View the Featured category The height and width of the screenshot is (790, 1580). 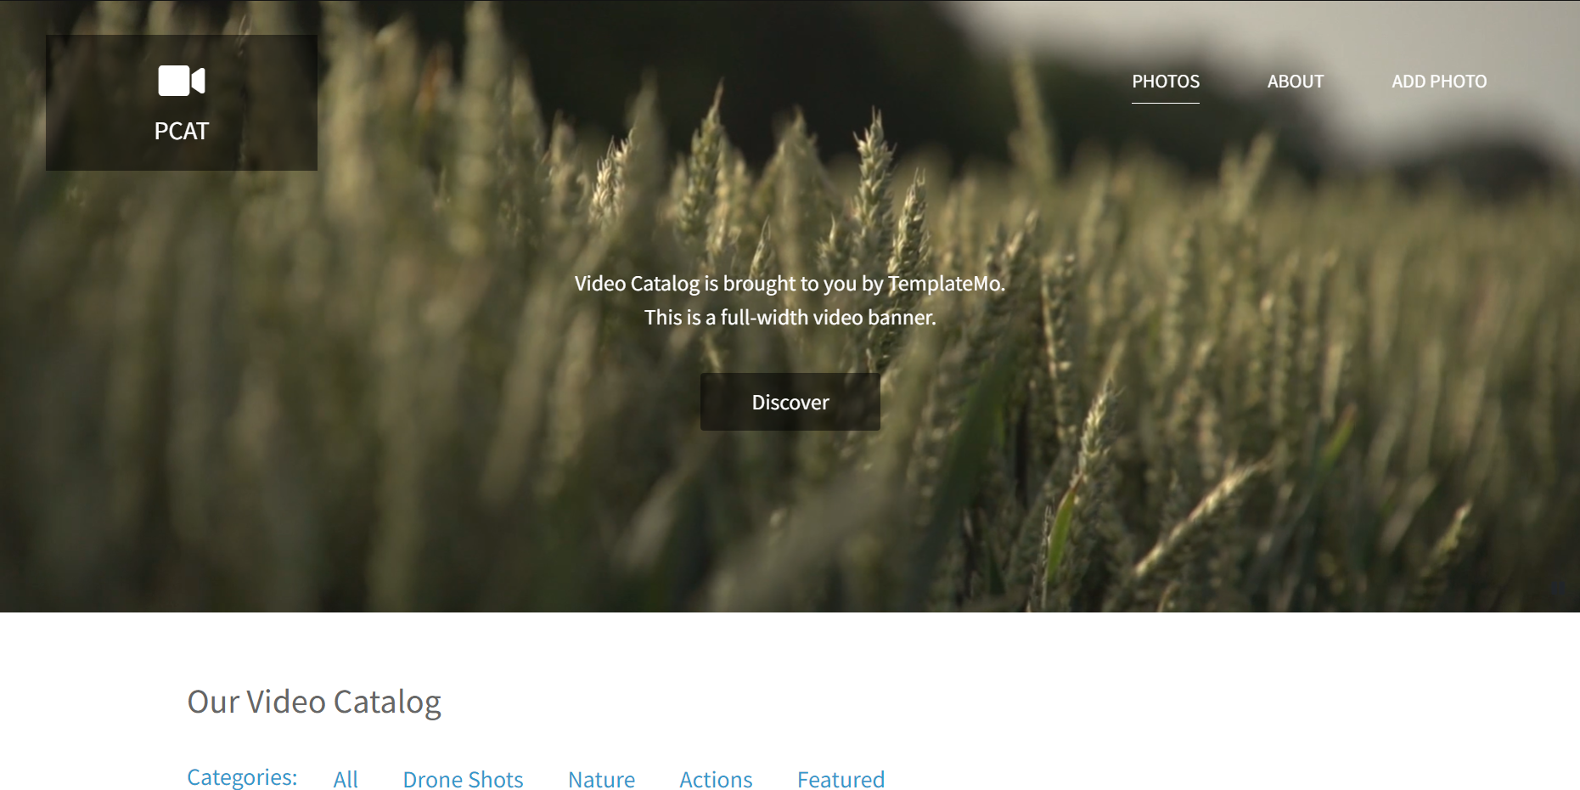tap(841, 779)
